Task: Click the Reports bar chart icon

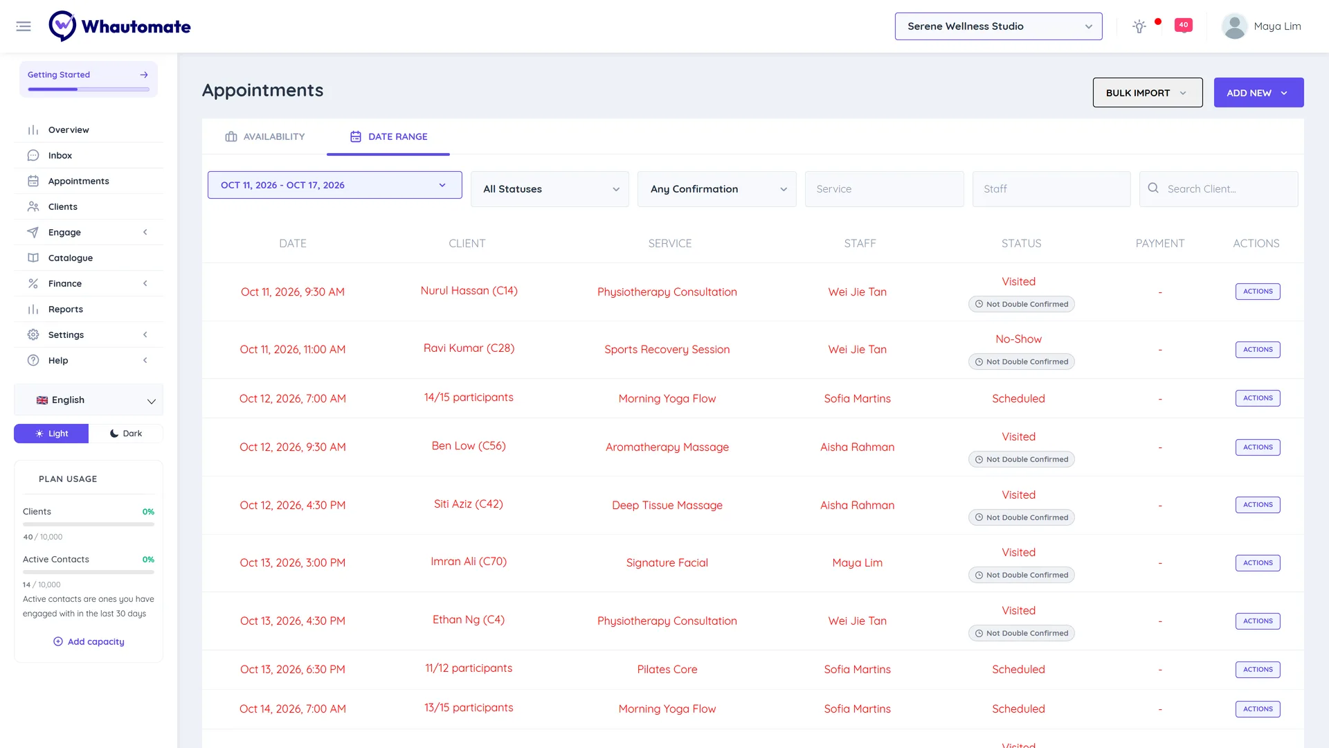Action: (33, 309)
